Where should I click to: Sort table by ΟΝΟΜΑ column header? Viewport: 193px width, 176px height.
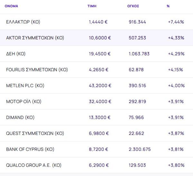tap(11, 6)
